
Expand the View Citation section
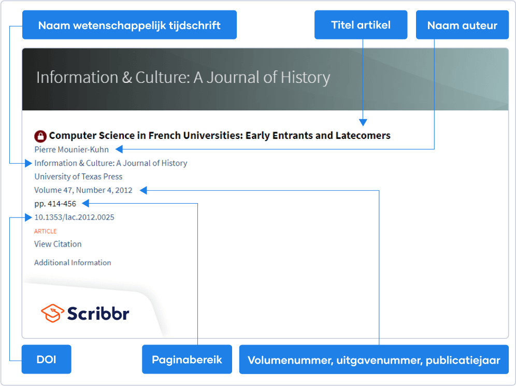tap(58, 244)
